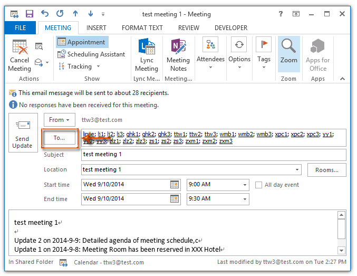Open the 9:00 AM start time dropdown
This screenshot has height=276, width=357.
point(244,185)
